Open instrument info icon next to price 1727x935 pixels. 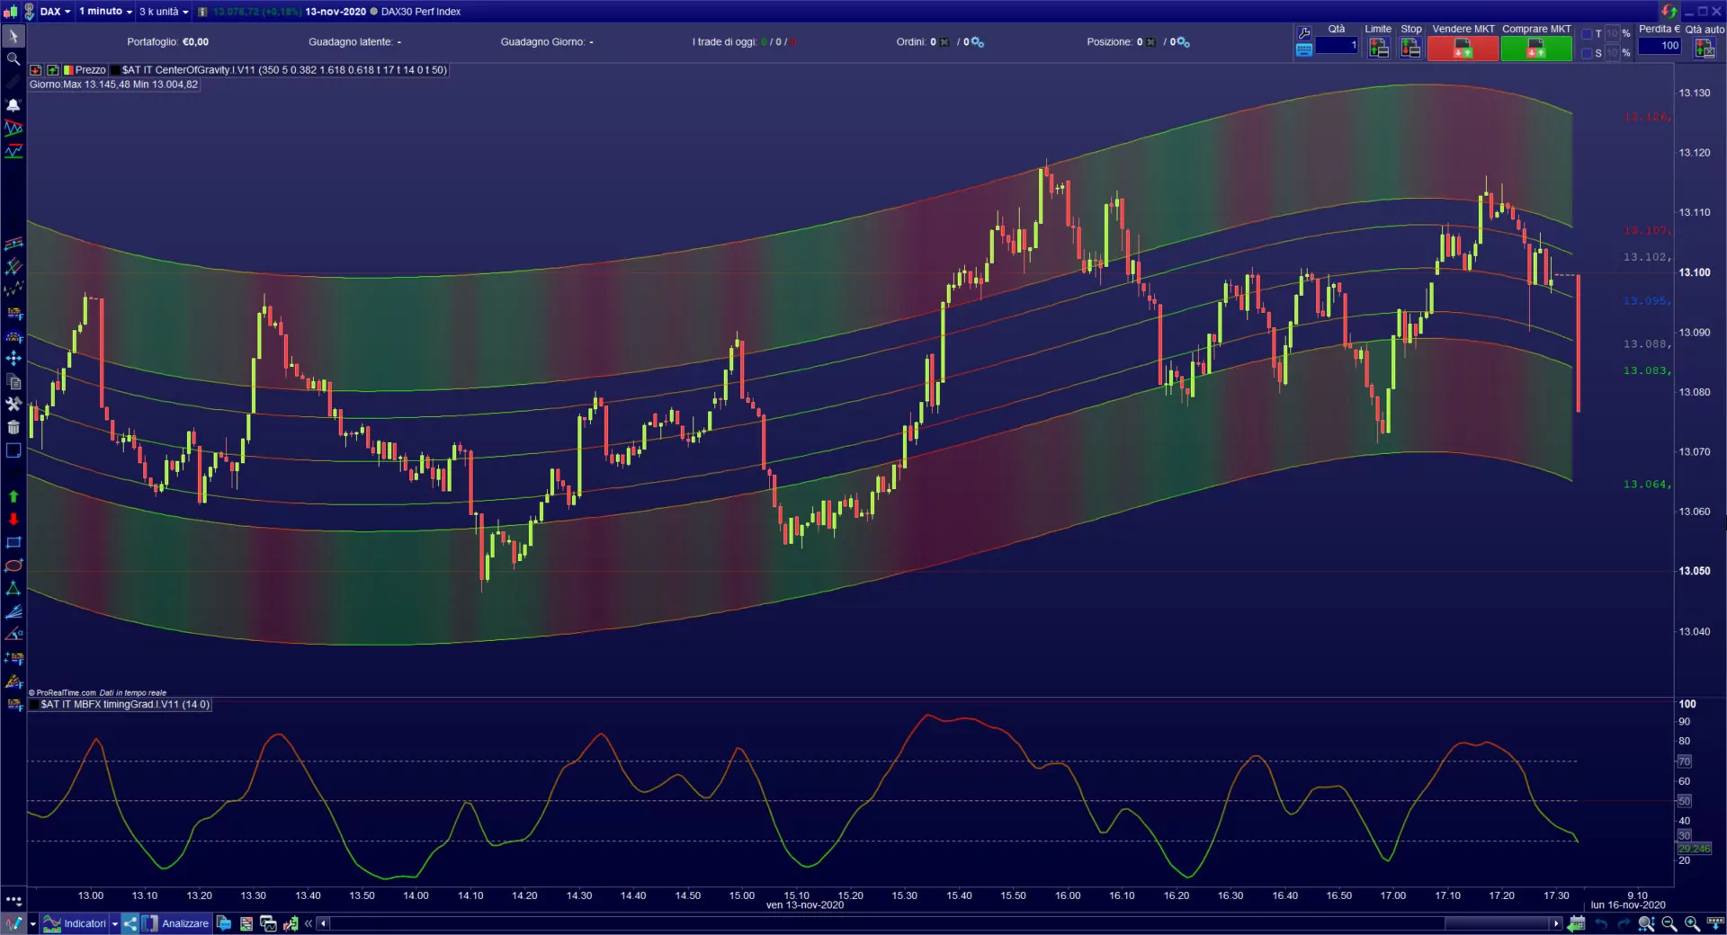pyautogui.click(x=202, y=12)
